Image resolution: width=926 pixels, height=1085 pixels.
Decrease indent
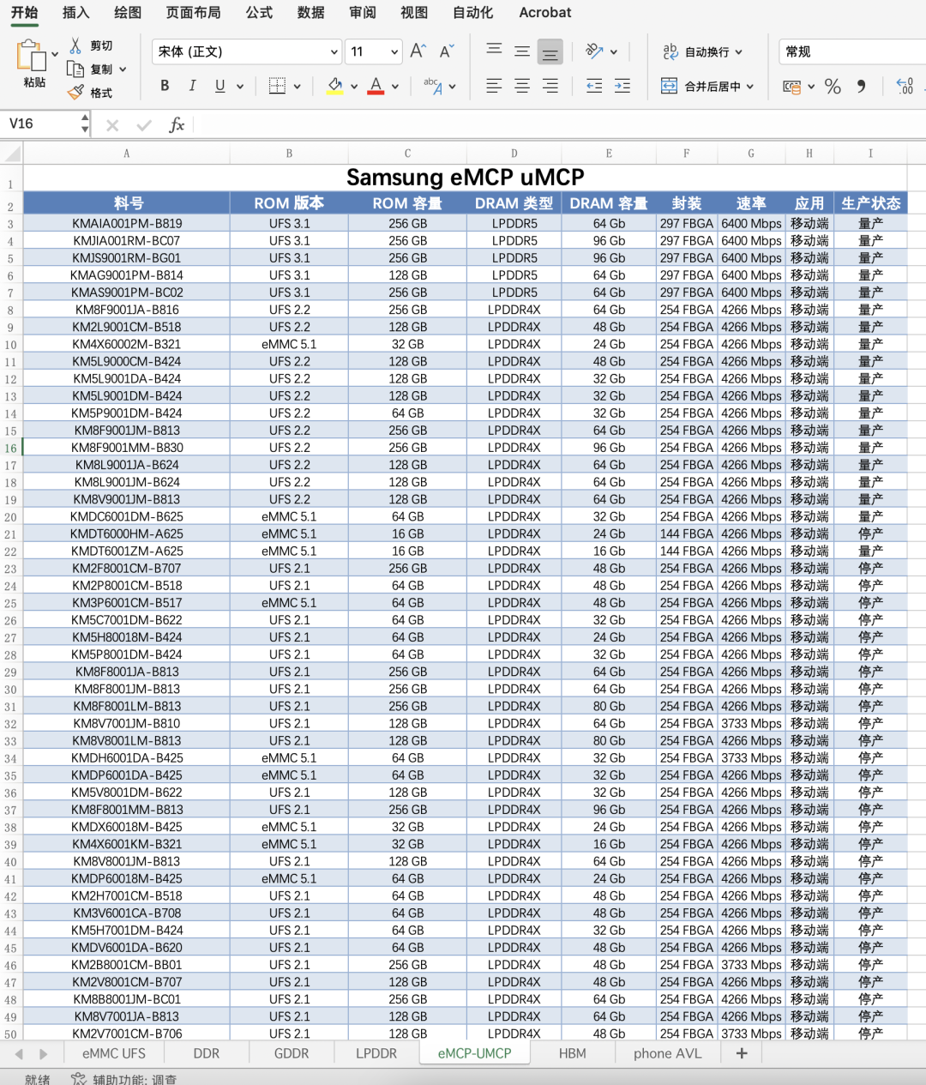pos(593,86)
